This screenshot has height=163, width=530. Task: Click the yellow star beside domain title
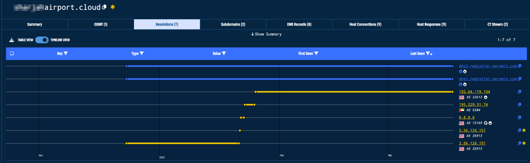pos(113,7)
